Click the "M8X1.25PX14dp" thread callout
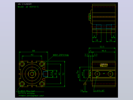Screen dimensions: 133x100 coord(61,55)
